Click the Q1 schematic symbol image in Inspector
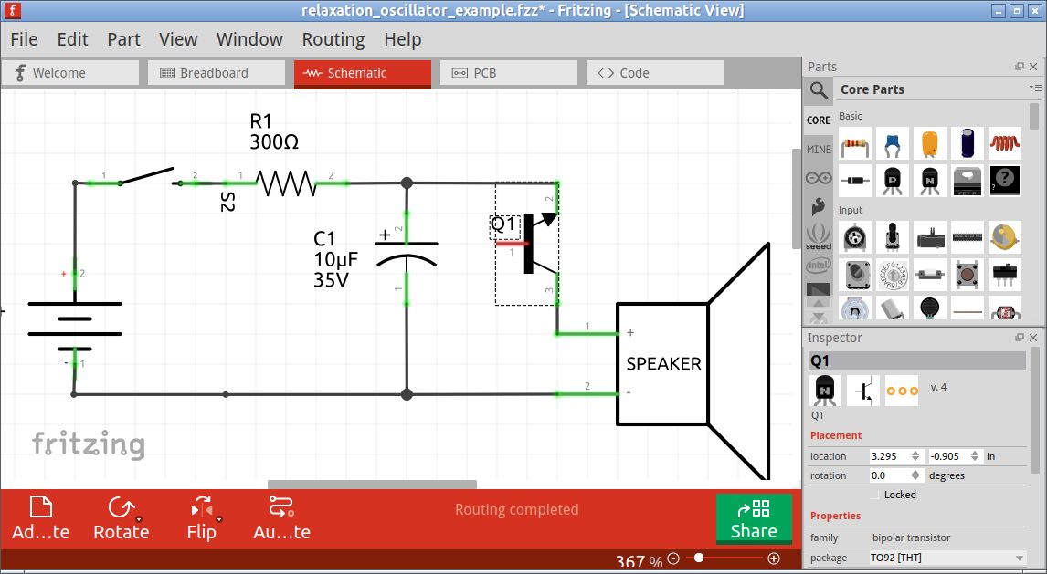 tap(863, 390)
